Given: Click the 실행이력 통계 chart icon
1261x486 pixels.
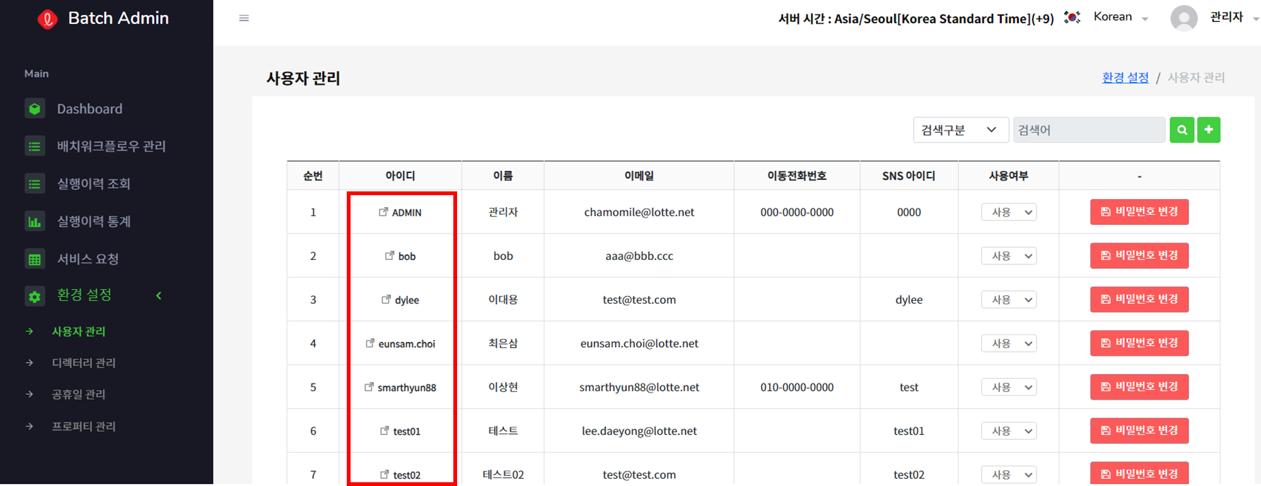Looking at the screenshot, I should (x=35, y=222).
